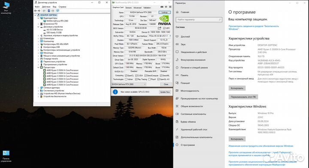
Task: Click the NVIDIA logo in GPU-Z
Action: click(x=164, y=21)
